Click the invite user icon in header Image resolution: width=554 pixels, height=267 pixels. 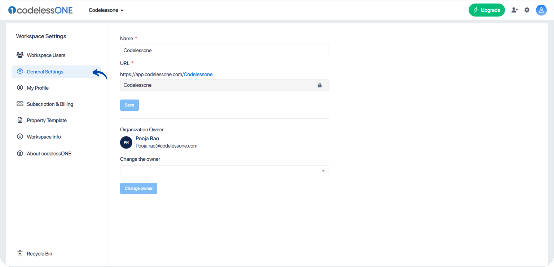515,10
